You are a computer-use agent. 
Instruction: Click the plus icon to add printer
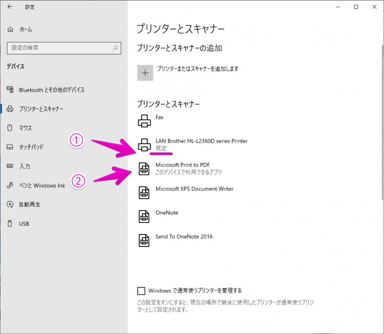coord(145,73)
